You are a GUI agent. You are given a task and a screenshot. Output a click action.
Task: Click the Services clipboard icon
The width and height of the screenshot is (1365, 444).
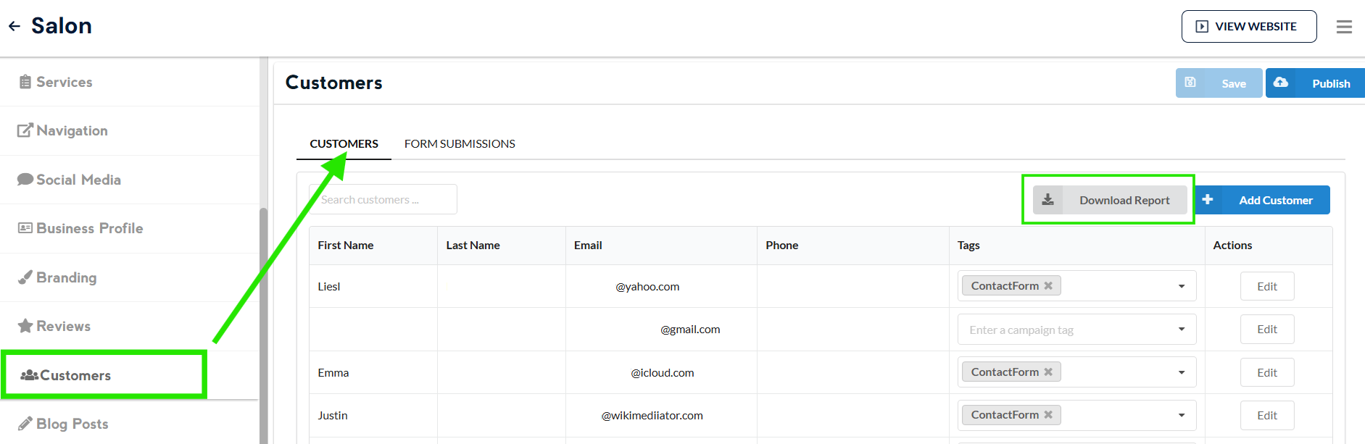[x=25, y=82]
